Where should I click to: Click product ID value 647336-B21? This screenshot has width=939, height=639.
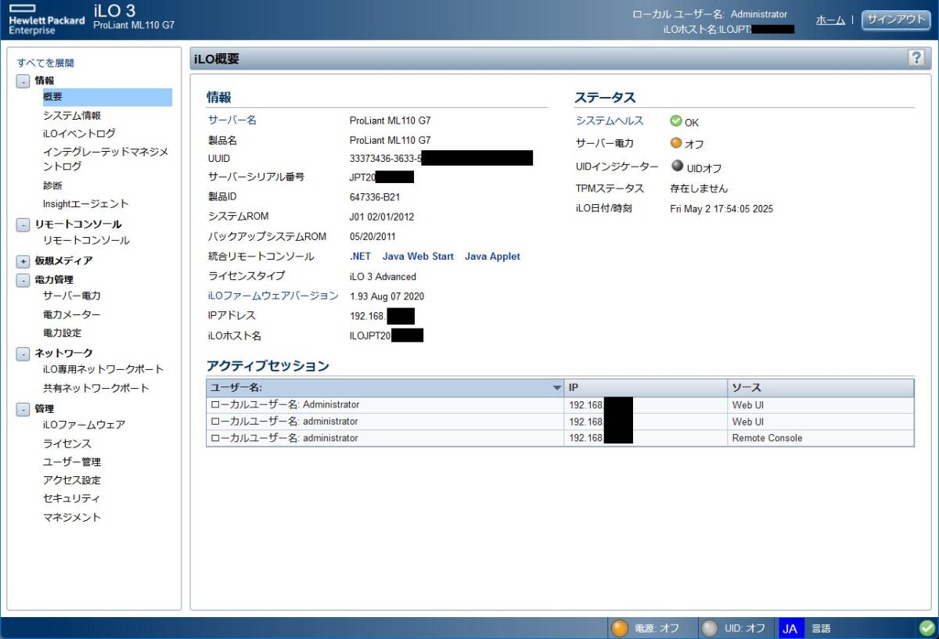[x=375, y=197]
